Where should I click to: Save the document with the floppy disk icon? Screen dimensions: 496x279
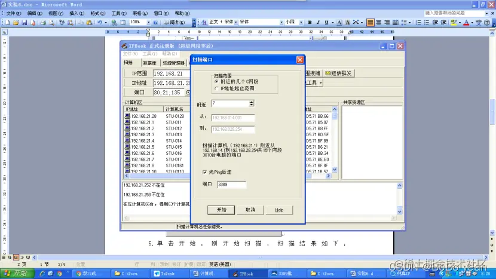tap(24, 23)
